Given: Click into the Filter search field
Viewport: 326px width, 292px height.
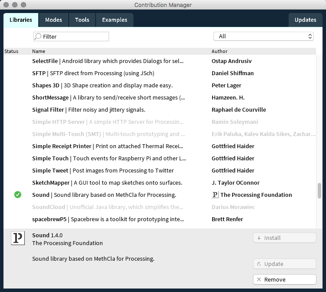Looking at the screenshot, I should (x=71, y=36).
